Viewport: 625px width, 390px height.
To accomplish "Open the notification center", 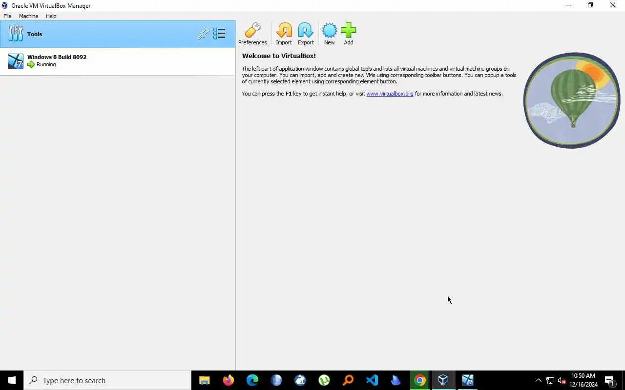I will [x=610, y=380].
